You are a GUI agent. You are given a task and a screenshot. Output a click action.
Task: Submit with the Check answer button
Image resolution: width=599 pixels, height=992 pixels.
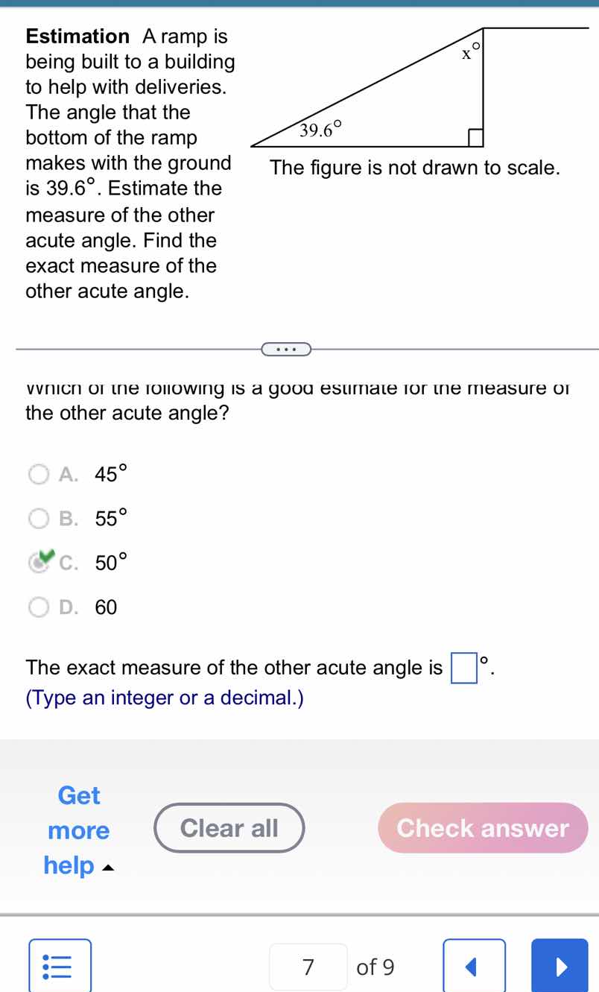click(x=483, y=828)
